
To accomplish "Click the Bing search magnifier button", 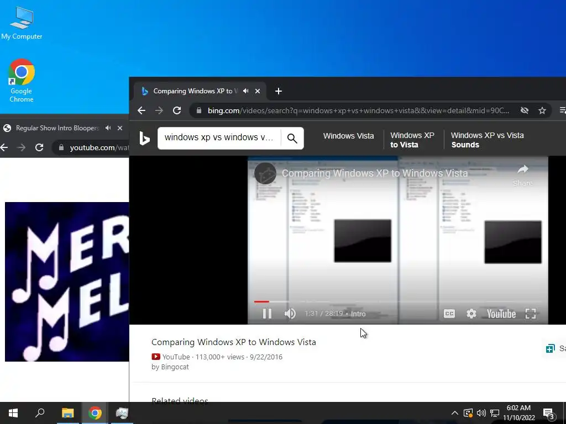I will click(292, 138).
